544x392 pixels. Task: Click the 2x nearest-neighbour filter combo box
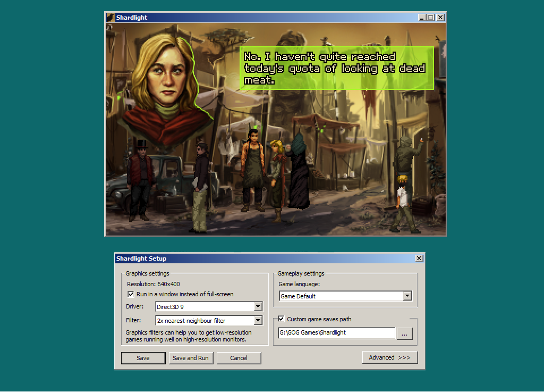209,321
